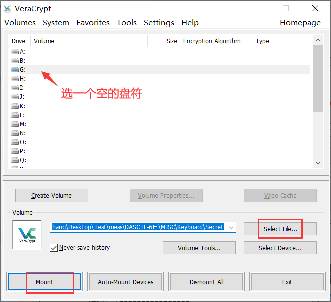The width and height of the screenshot is (331, 302).
Task: Select the A: drive letter
Action: [23, 51]
